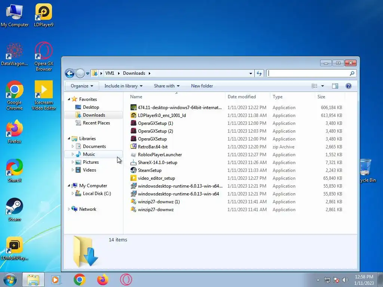The width and height of the screenshot is (383, 287).
Task: Collapse the Favorites tree section
Action: pyautogui.click(x=69, y=99)
